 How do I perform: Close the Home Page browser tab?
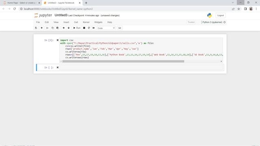click(x=39, y=3)
